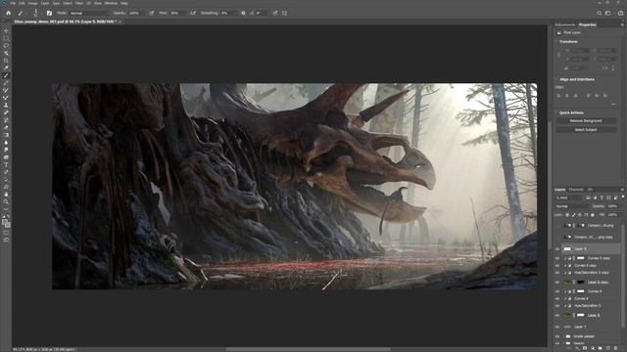
Task: Switch to the Adjustments tab
Action: coord(565,24)
